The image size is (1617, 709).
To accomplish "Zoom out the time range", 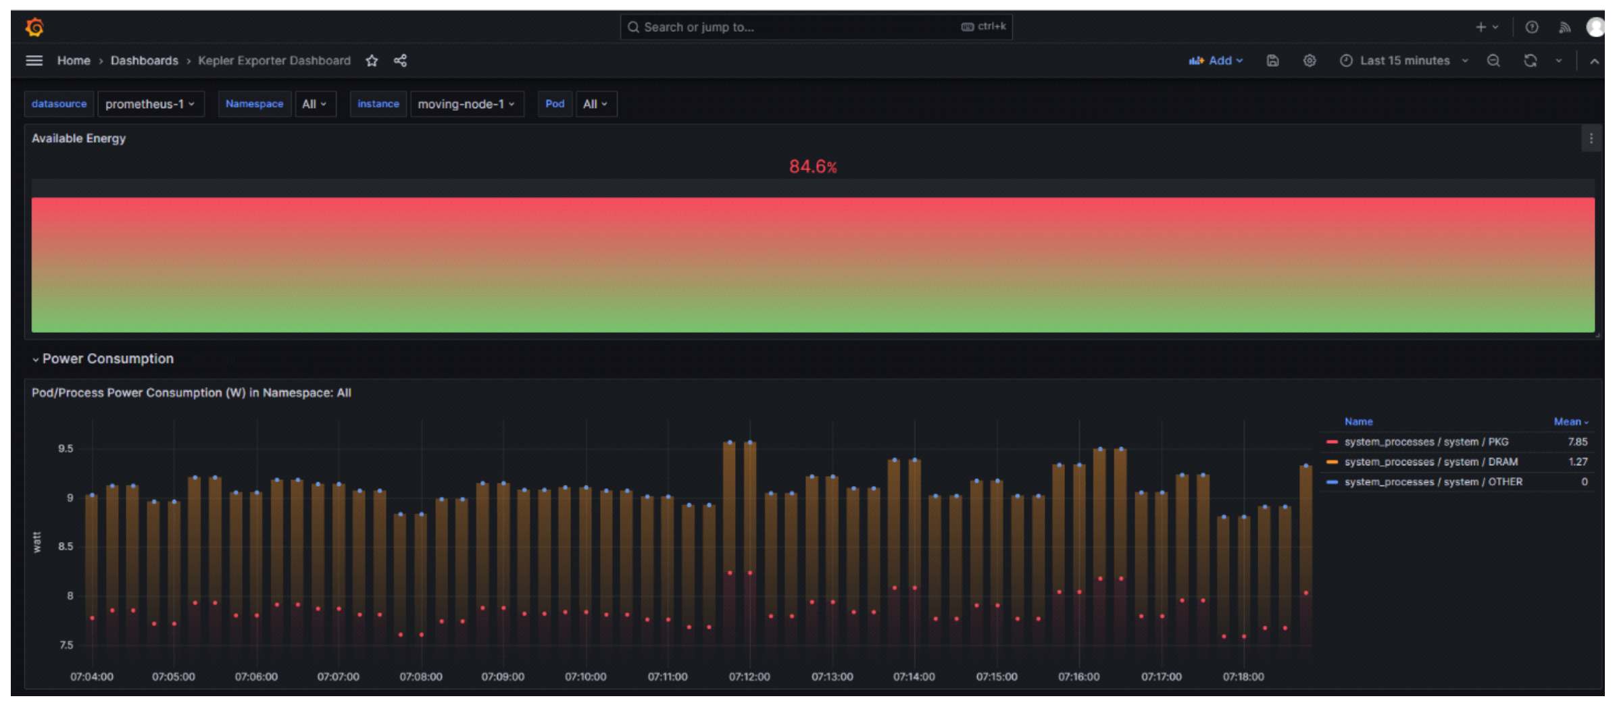I will point(1493,61).
